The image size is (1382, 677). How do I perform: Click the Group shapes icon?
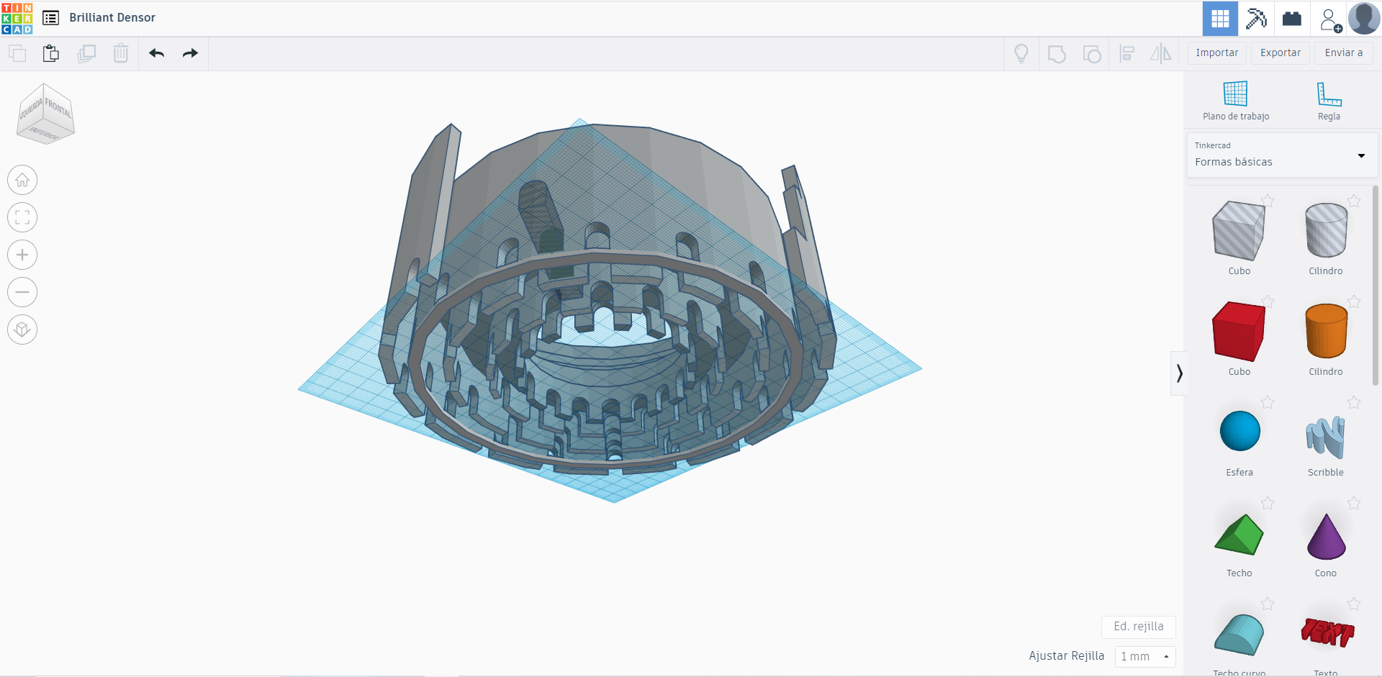[1057, 54]
